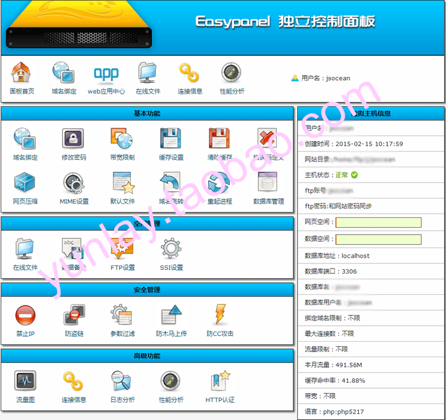Click the user avatar icon beside 用户名
Viewport: 446px width, 420px height.
(x=295, y=78)
